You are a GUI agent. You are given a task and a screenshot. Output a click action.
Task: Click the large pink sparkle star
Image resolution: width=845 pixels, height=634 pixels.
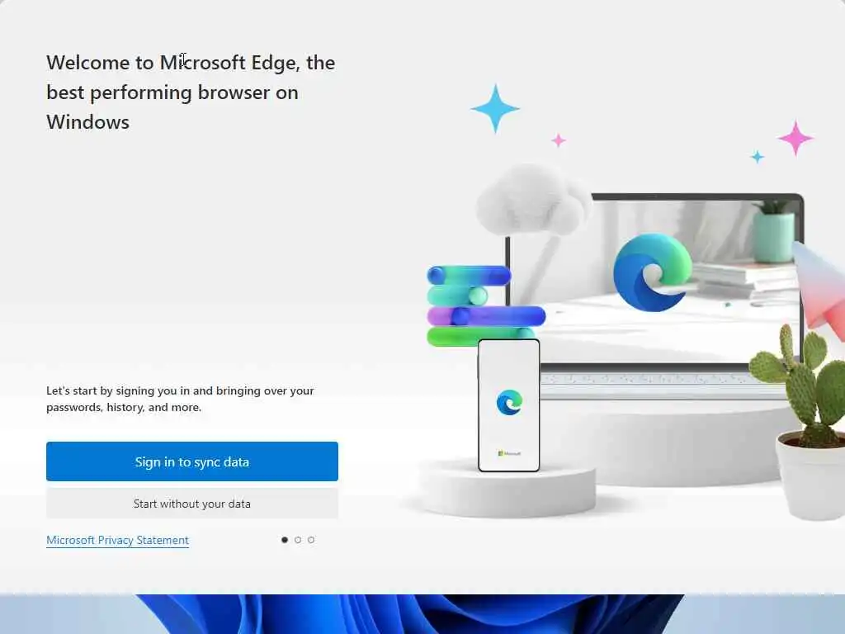[795, 138]
